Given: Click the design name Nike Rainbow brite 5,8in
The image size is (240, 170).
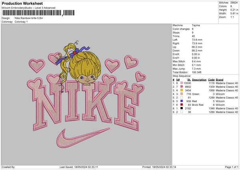Looking at the screenshot, I should coord(29,18).
